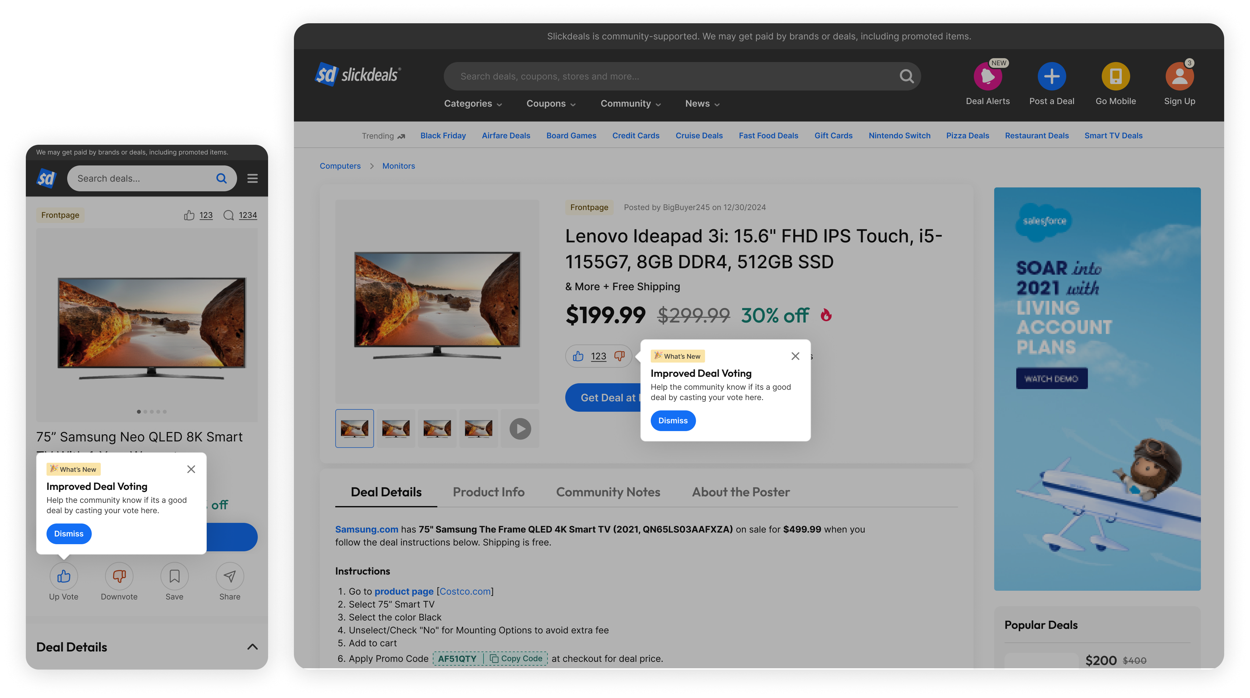Tap the mobile comments bubble icon

[229, 215]
